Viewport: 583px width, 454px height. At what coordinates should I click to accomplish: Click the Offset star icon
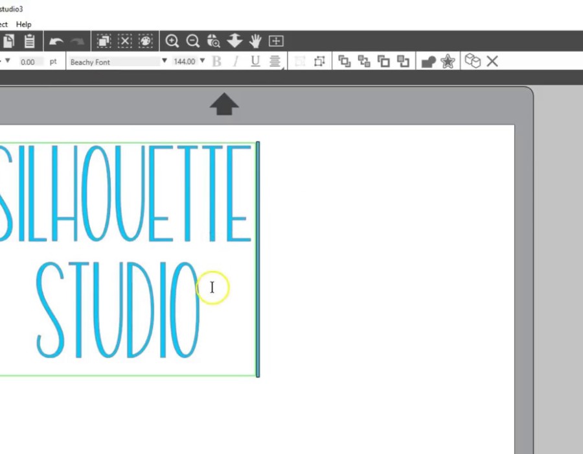click(447, 62)
